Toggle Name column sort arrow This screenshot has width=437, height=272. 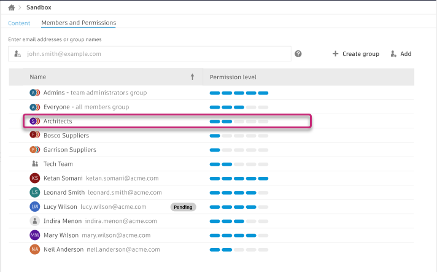click(192, 77)
